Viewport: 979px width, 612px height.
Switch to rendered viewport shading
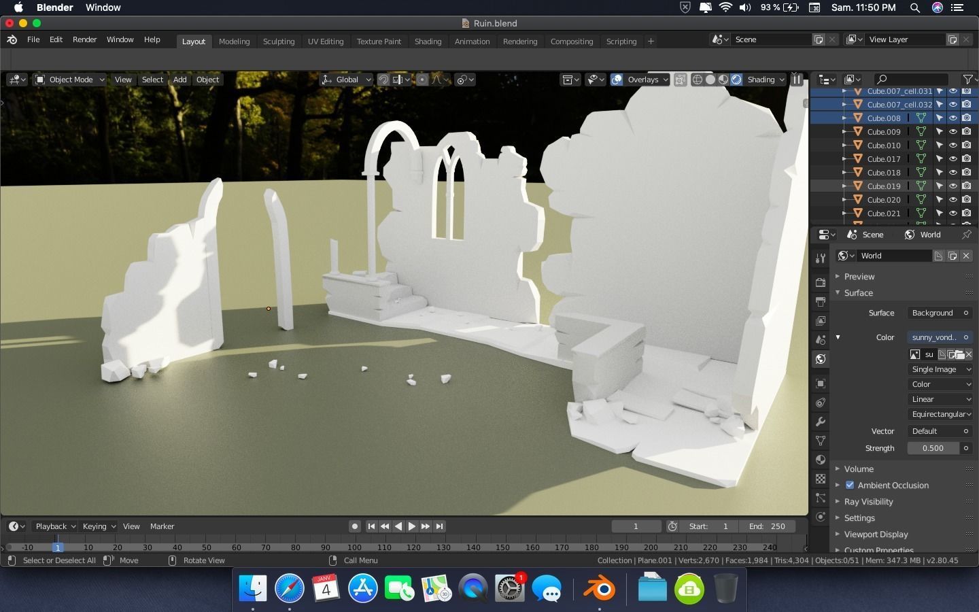pyautogui.click(x=736, y=80)
